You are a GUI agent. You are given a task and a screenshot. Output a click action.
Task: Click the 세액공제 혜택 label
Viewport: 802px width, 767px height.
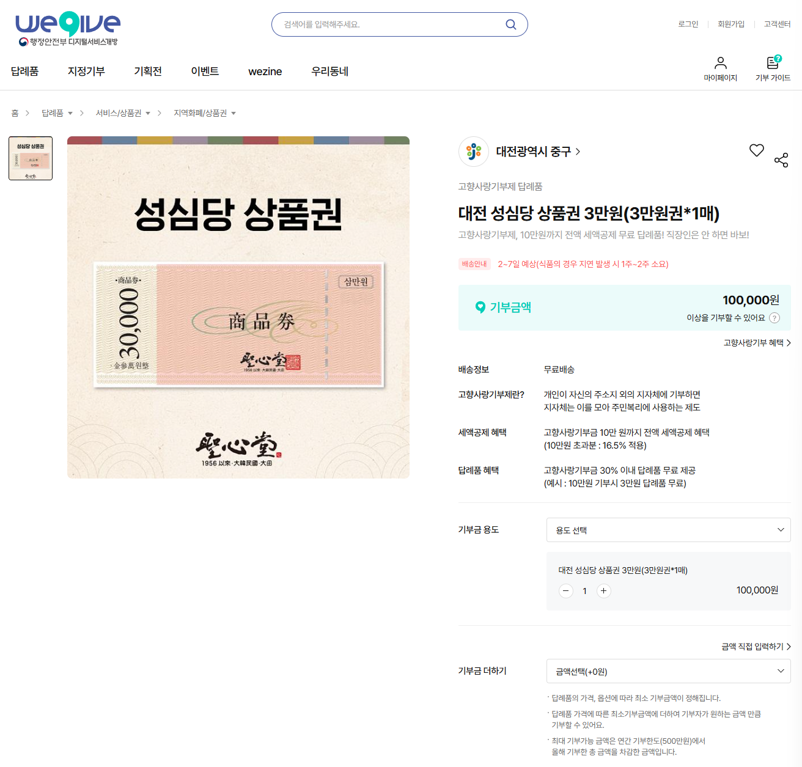482,433
